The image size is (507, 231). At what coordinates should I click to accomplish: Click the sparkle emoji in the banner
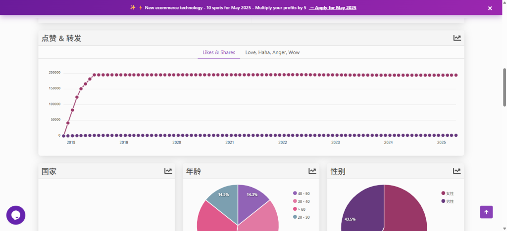[133, 7]
